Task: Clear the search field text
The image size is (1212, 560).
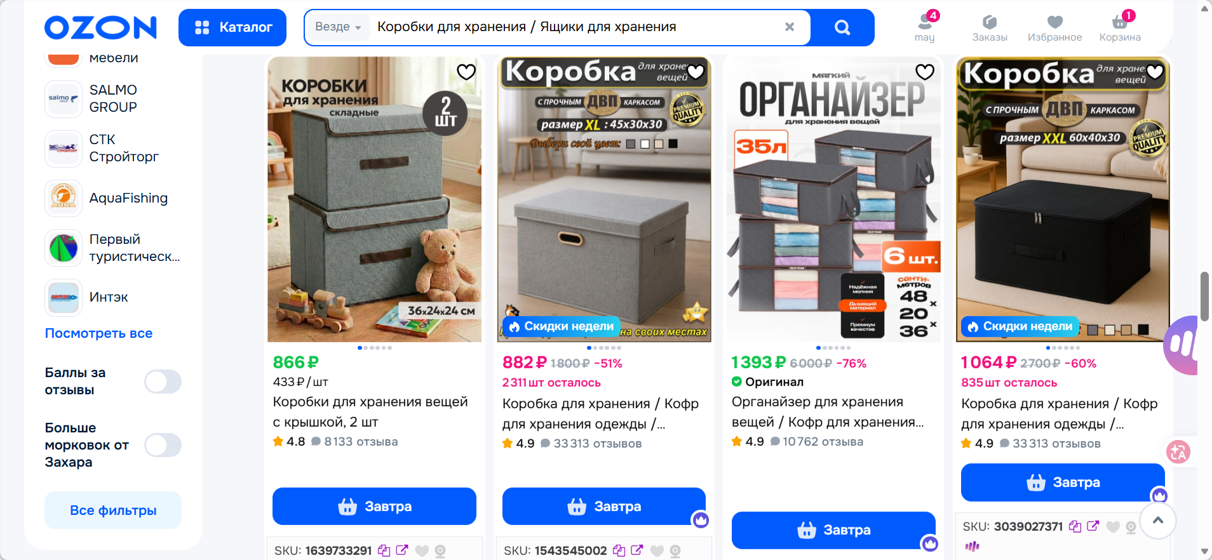Action: 790,27
